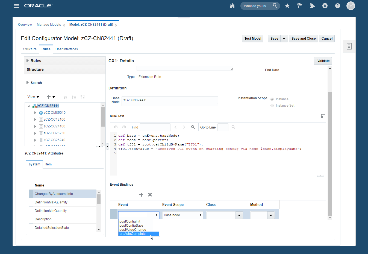Open the Watchlist flag icon
The height and width of the screenshot is (254, 368).
[300, 6]
